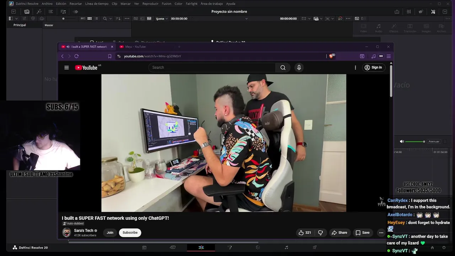455x256 pixels.
Task: Toggle the Atenuar dim audio button
Action: (x=434, y=142)
